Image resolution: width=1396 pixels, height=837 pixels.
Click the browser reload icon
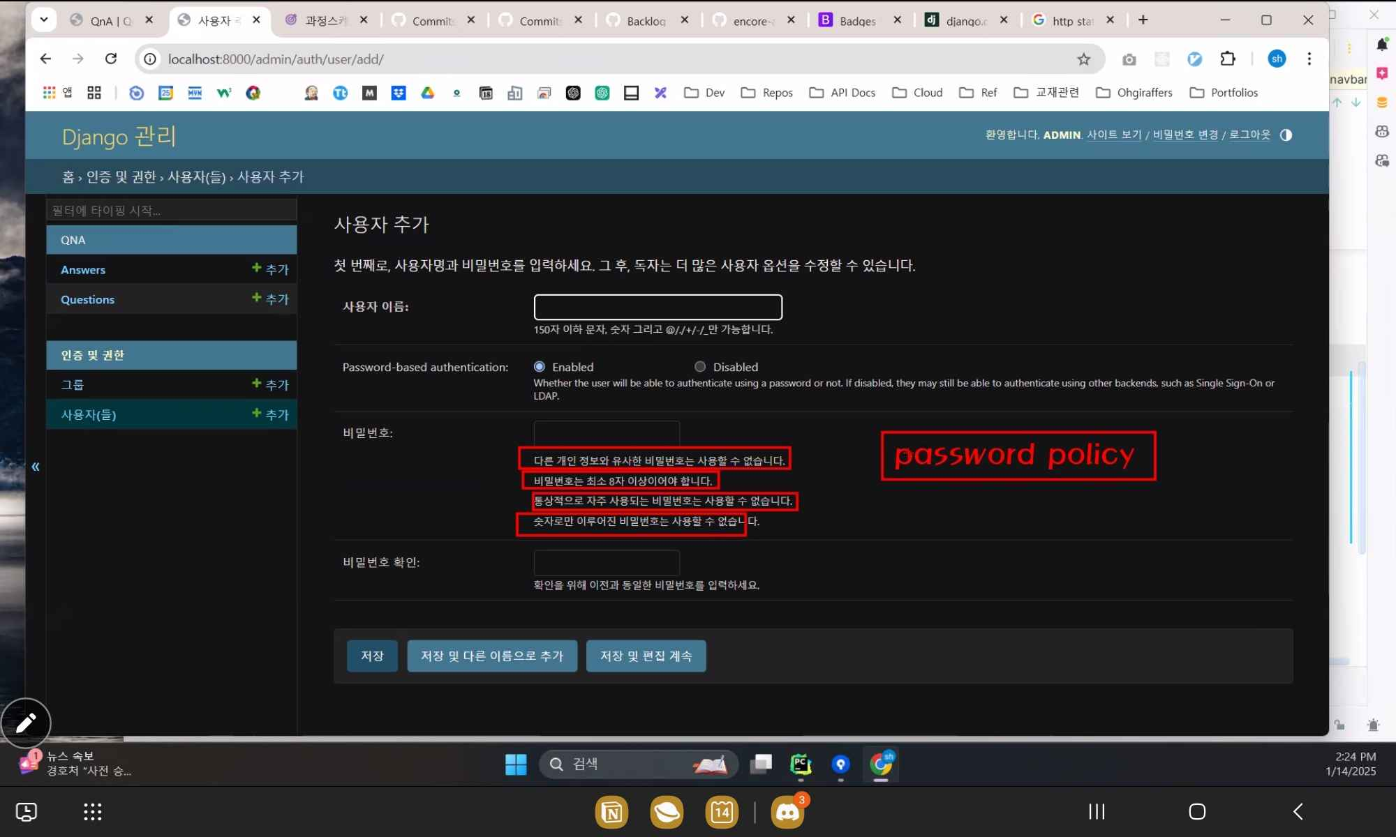point(111,59)
